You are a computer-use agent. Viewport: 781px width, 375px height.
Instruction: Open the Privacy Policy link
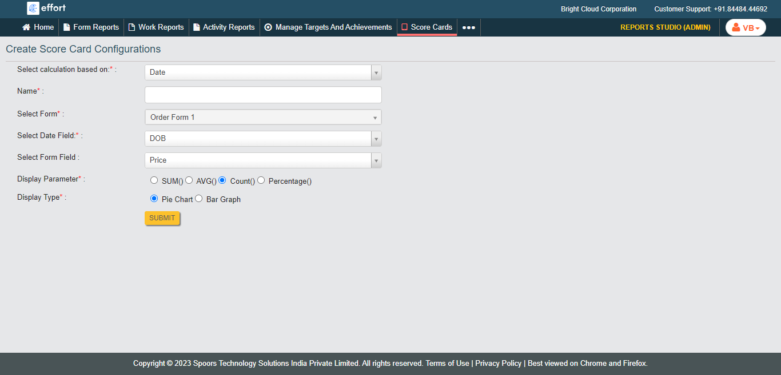click(498, 364)
